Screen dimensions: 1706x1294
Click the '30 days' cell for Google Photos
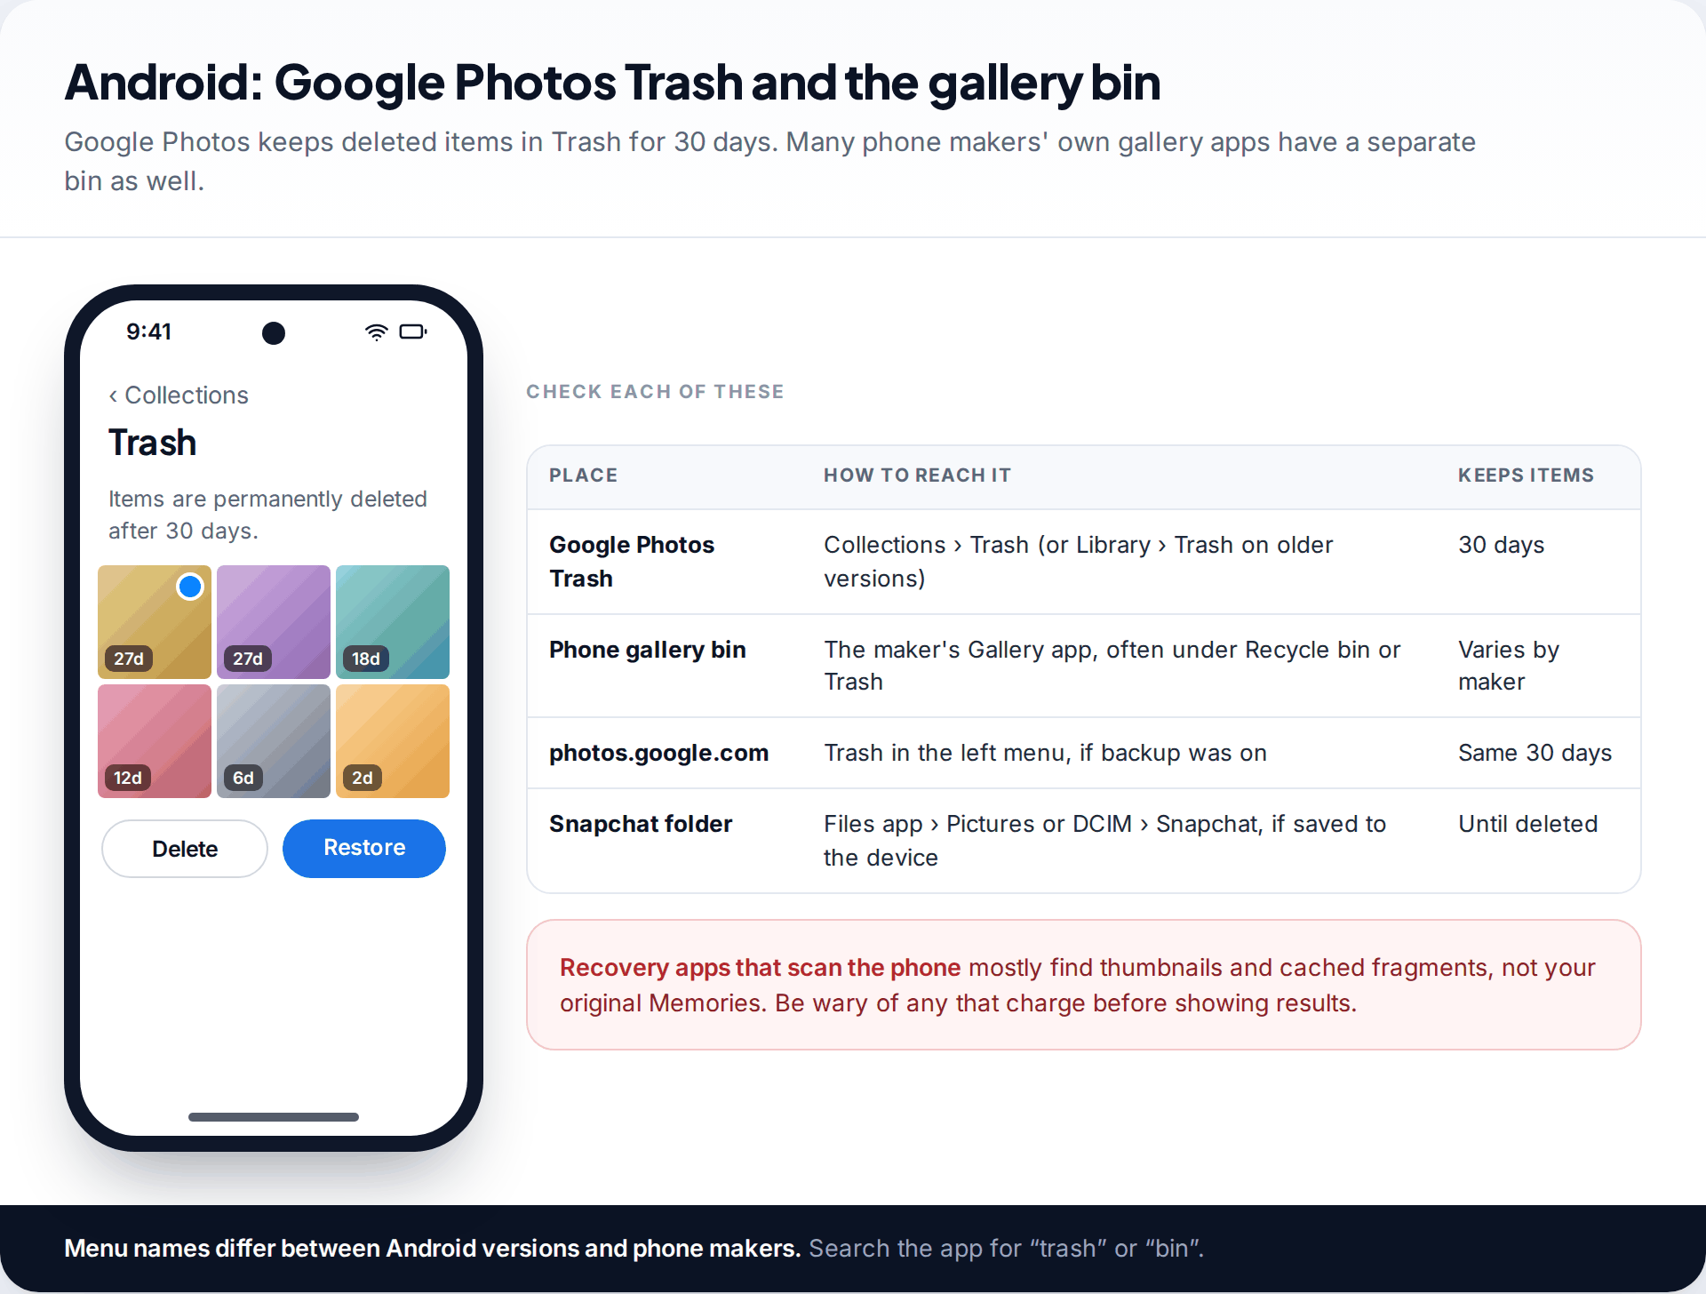point(1501,545)
